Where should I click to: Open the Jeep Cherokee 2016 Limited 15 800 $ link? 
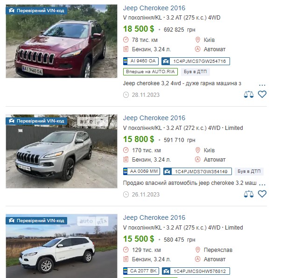[154, 118]
